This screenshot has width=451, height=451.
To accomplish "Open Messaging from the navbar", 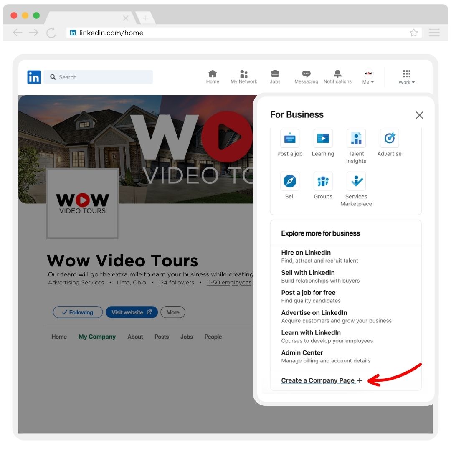I will pyautogui.click(x=307, y=77).
